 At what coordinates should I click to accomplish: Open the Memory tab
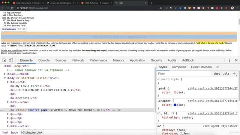pos(118,60)
